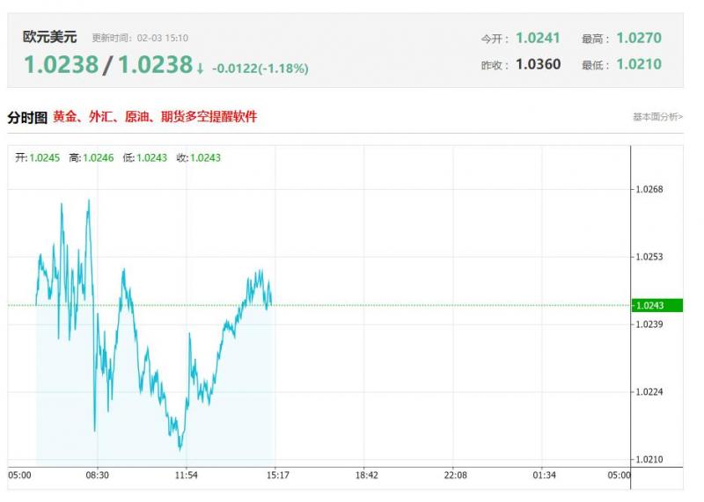Select the 1.0224 price axis label

coord(649,392)
